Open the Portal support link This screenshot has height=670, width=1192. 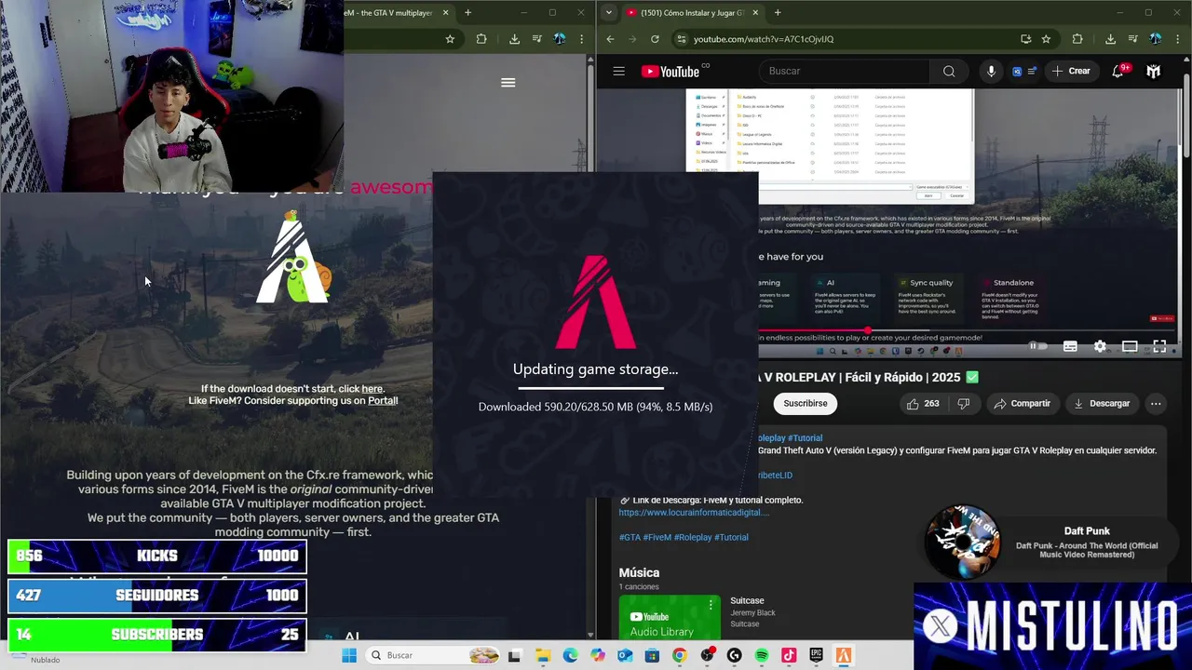382,401
